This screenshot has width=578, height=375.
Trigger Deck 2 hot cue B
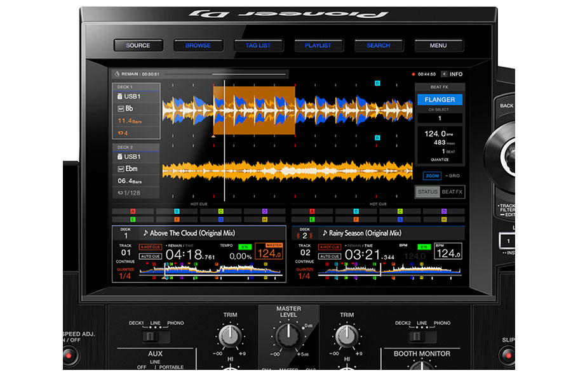pos(356,211)
